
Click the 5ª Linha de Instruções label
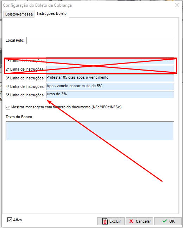[x=25, y=95]
